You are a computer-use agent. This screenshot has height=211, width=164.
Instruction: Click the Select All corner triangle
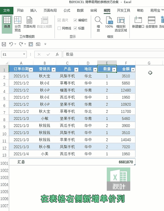click(7, 63)
